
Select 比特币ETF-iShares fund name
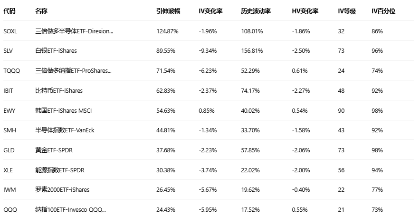tap(59, 90)
